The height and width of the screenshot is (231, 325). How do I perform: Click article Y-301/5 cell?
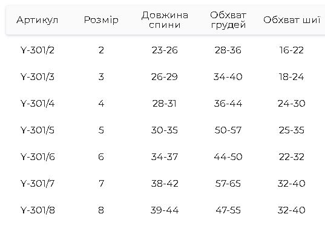click(x=38, y=130)
